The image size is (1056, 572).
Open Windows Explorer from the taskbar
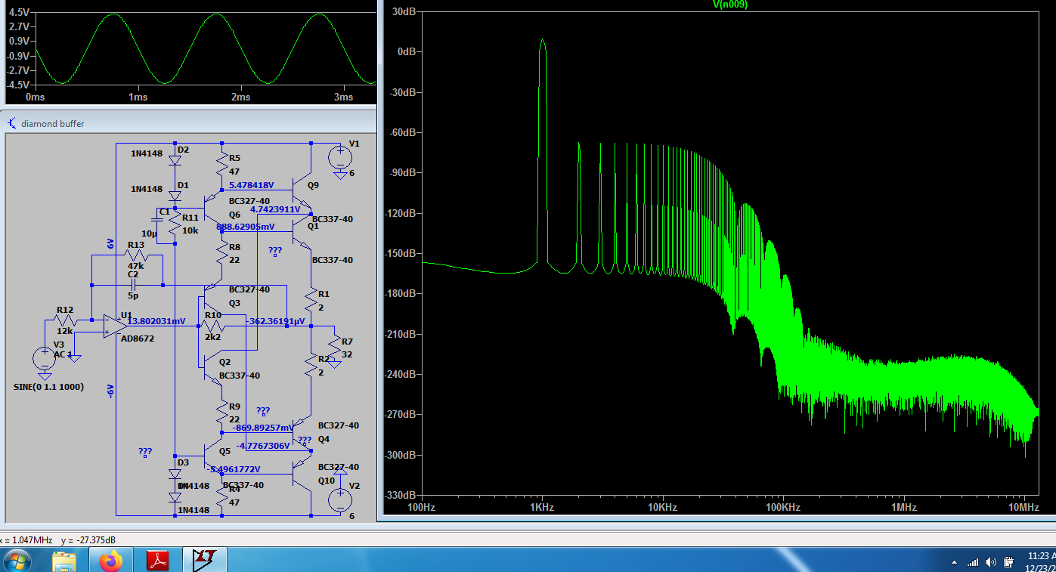tap(65, 560)
